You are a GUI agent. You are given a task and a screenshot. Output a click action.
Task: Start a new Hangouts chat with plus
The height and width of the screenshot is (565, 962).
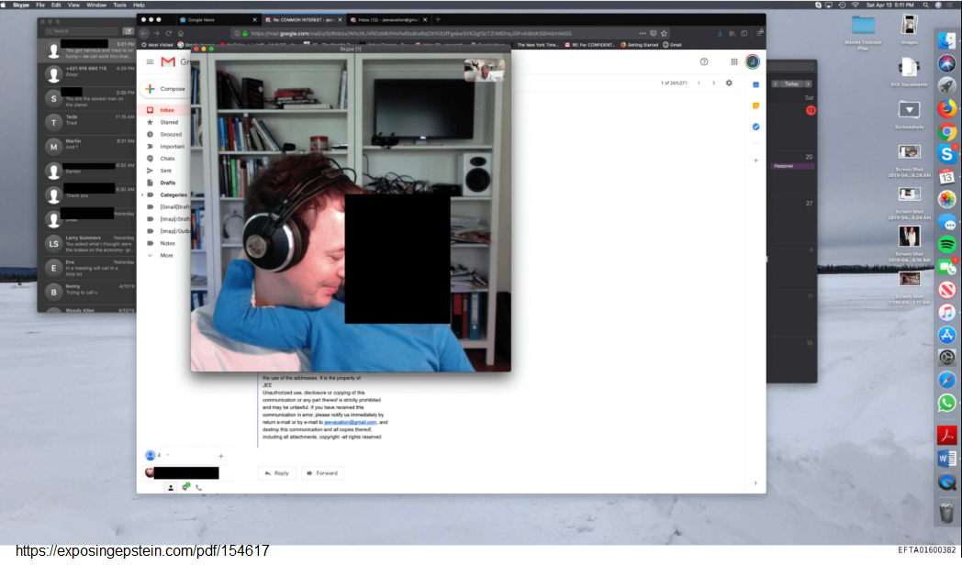(221, 456)
